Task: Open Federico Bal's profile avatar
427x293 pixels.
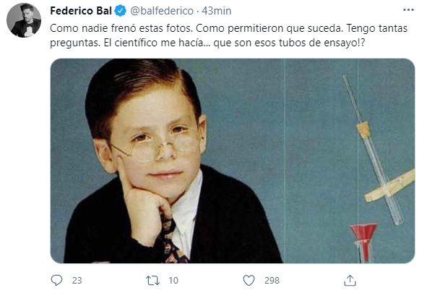Action: pyautogui.click(x=24, y=20)
